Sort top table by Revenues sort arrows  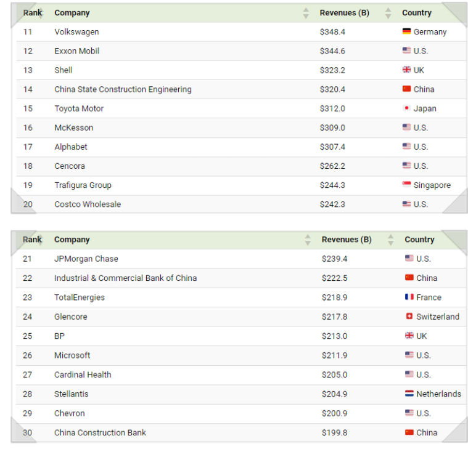point(388,13)
